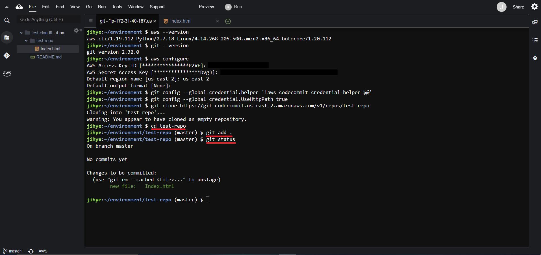The image size is (541, 255).
Task: Click 'git version 2.32.0' output text
Action: 113,52
